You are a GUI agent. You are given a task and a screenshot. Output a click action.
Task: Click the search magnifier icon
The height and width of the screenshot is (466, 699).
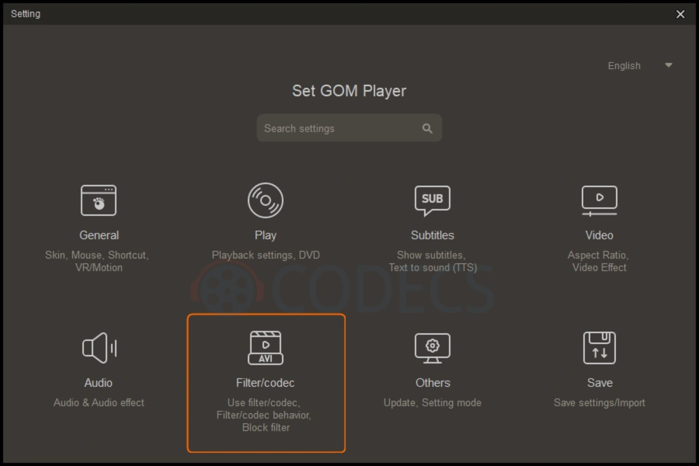tap(427, 128)
